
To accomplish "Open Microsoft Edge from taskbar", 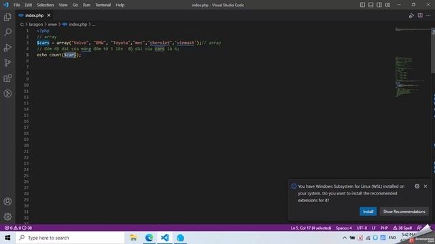I will tap(150, 238).
